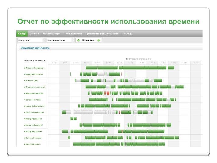217x163 pixels.
Task: Click the first green block in the top user row
Action: [x=91, y=68]
